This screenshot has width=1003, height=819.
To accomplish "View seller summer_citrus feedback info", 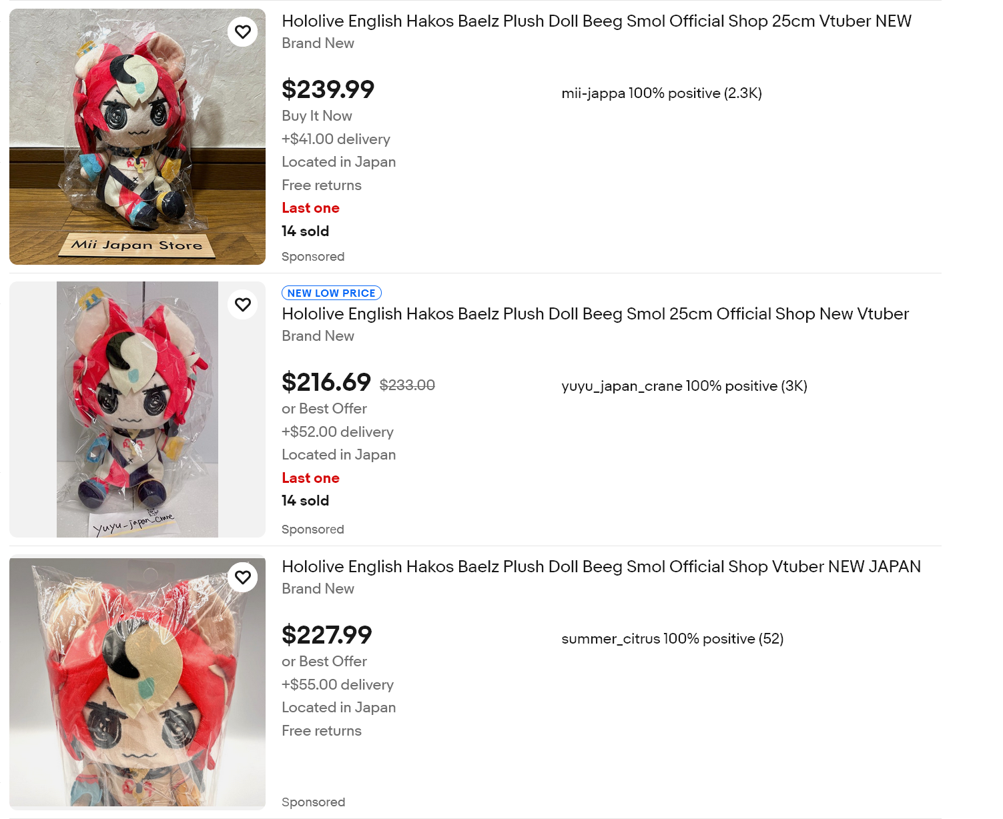I will coord(672,639).
